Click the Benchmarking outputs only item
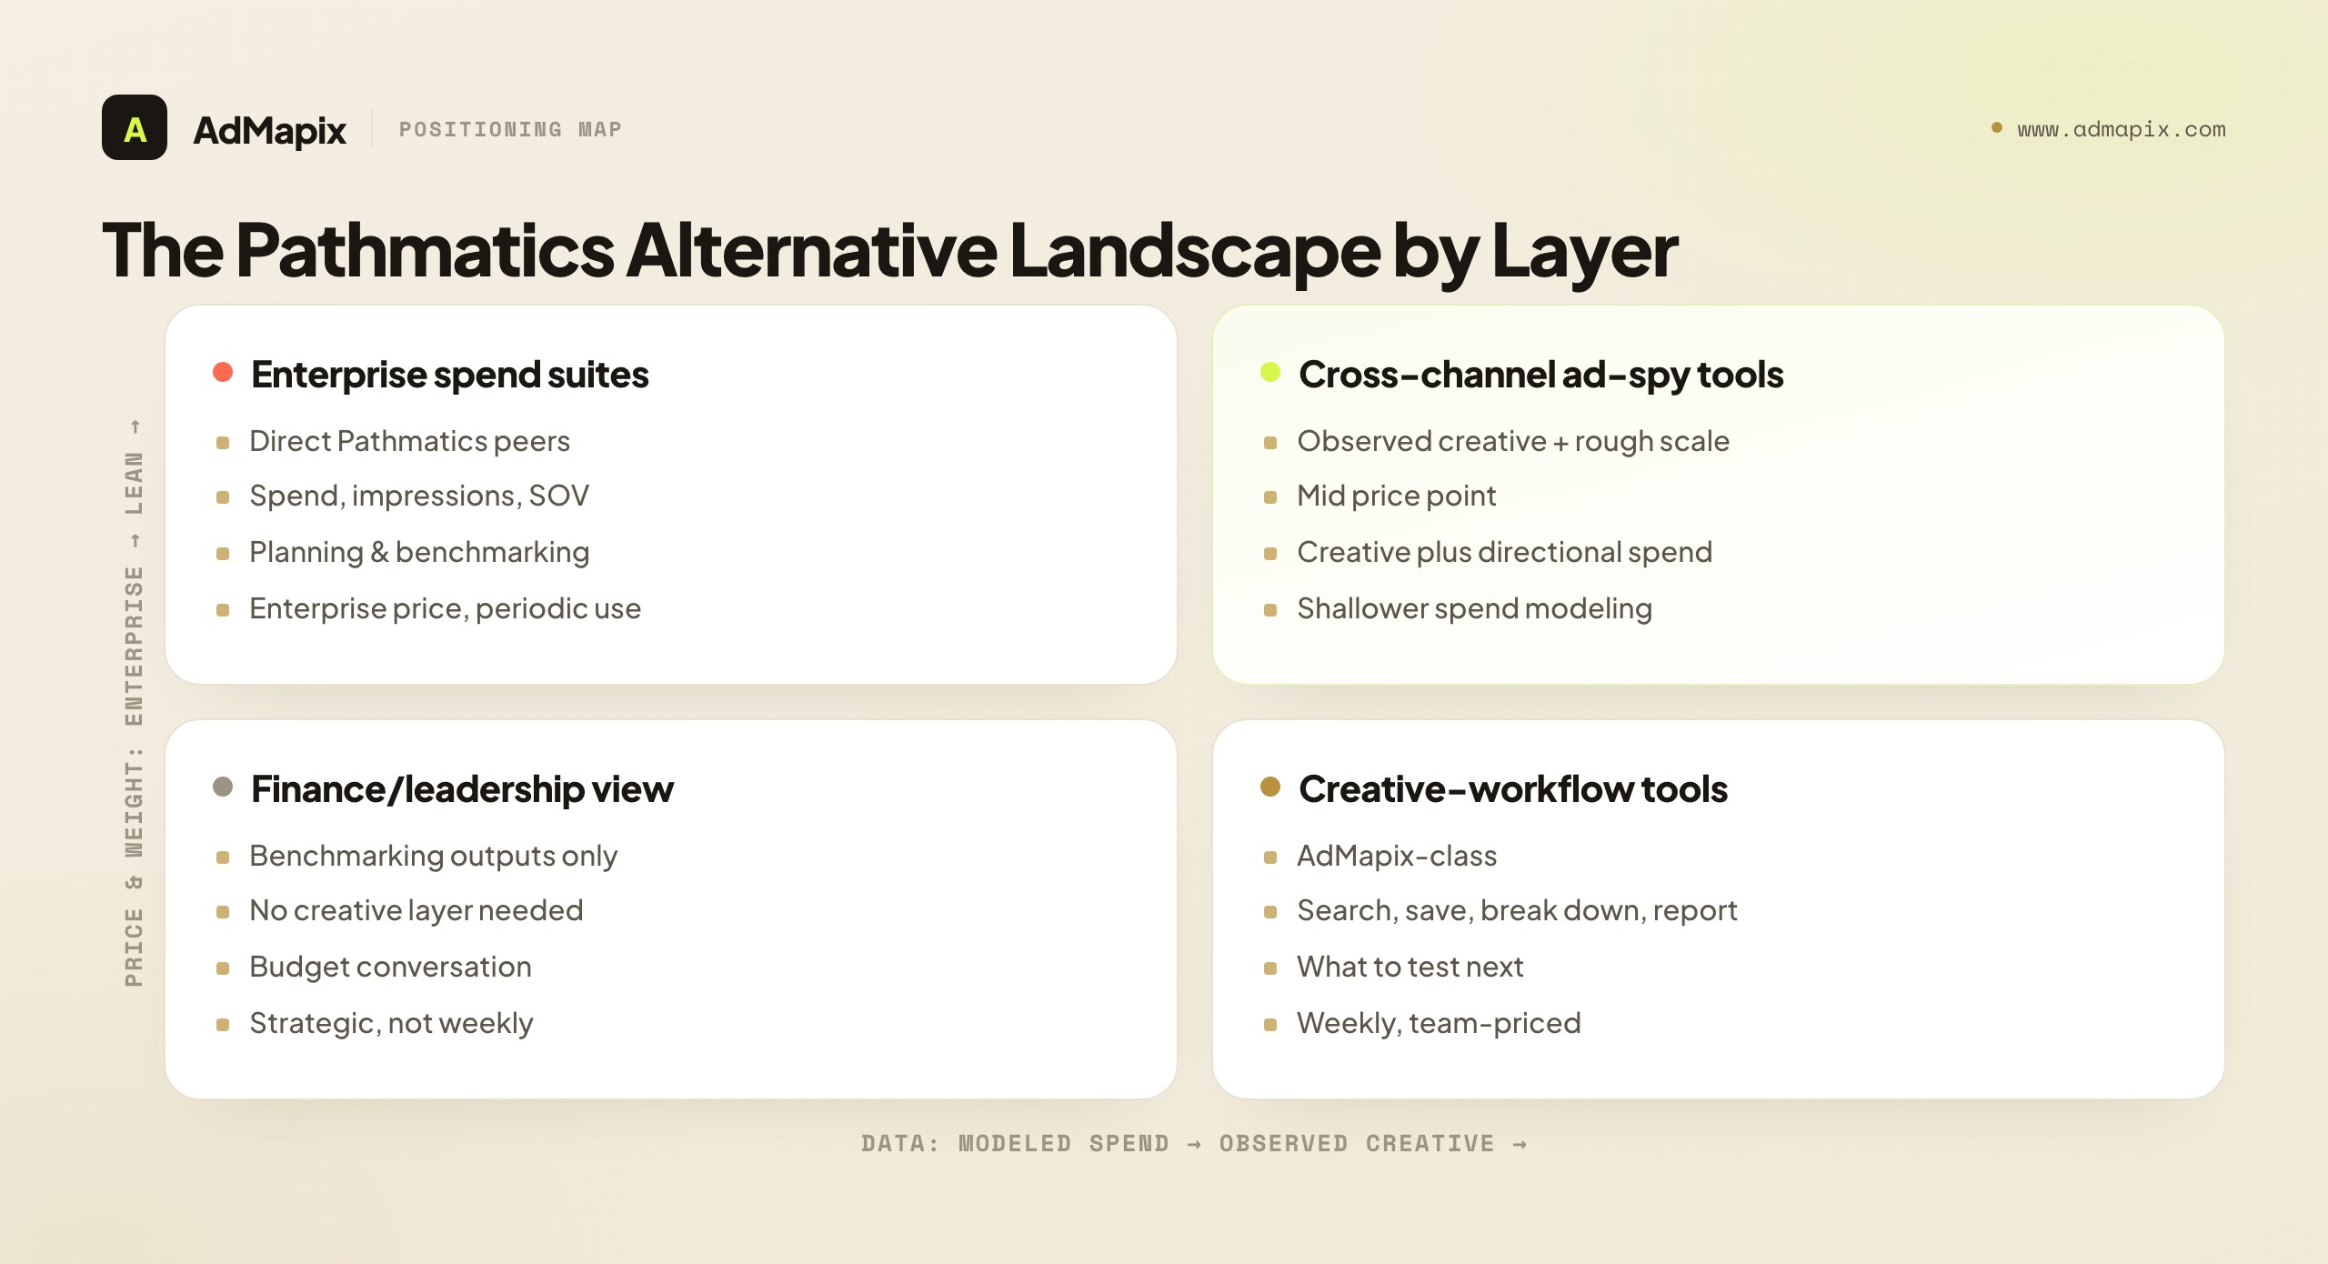This screenshot has height=1264, width=2328. click(x=433, y=856)
